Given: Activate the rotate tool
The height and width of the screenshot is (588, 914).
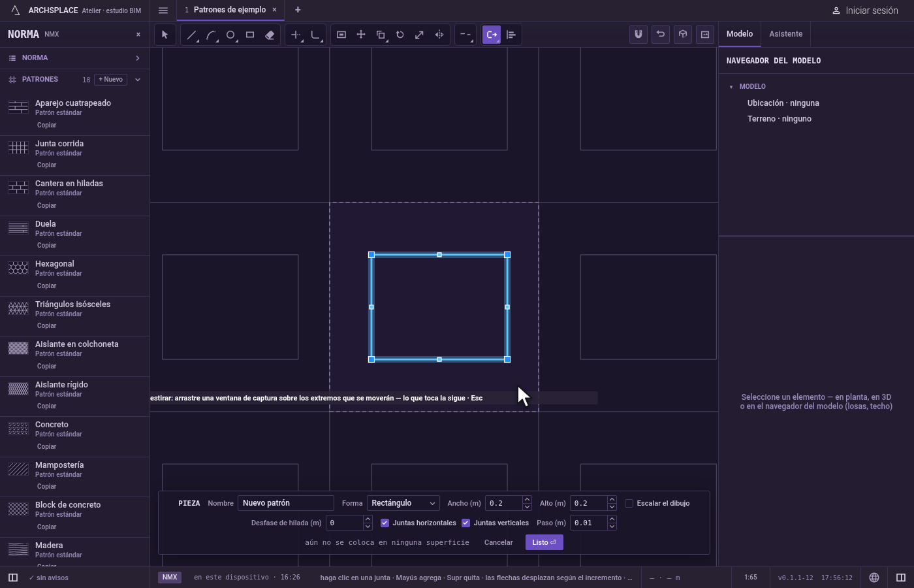Looking at the screenshot, I should (x=400, y=35).
